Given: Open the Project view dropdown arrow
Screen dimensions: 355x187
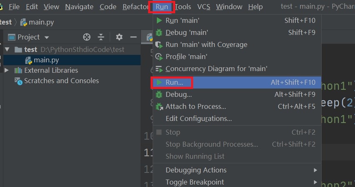Looking at the screenshot, I should tap(47, 37).
